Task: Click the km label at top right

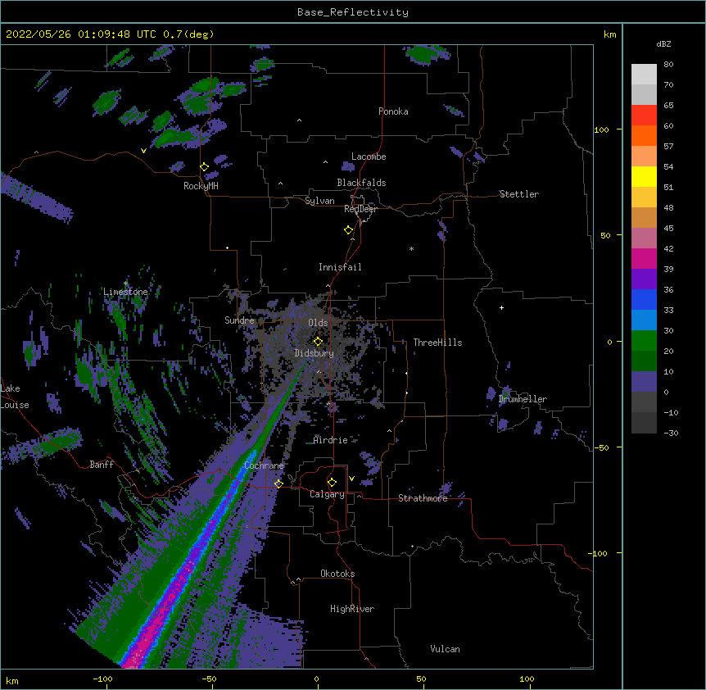Action: click(610, 34)
